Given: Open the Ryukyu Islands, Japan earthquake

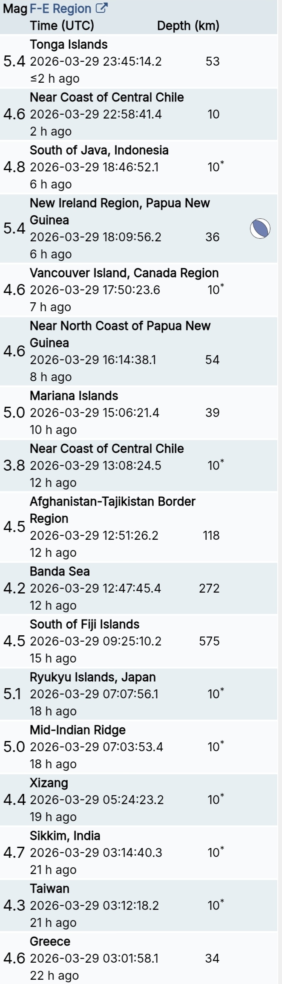Looking at the screenshot, I should (92, 677).
